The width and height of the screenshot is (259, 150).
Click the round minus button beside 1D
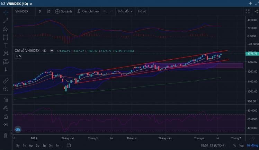(52, 51)
